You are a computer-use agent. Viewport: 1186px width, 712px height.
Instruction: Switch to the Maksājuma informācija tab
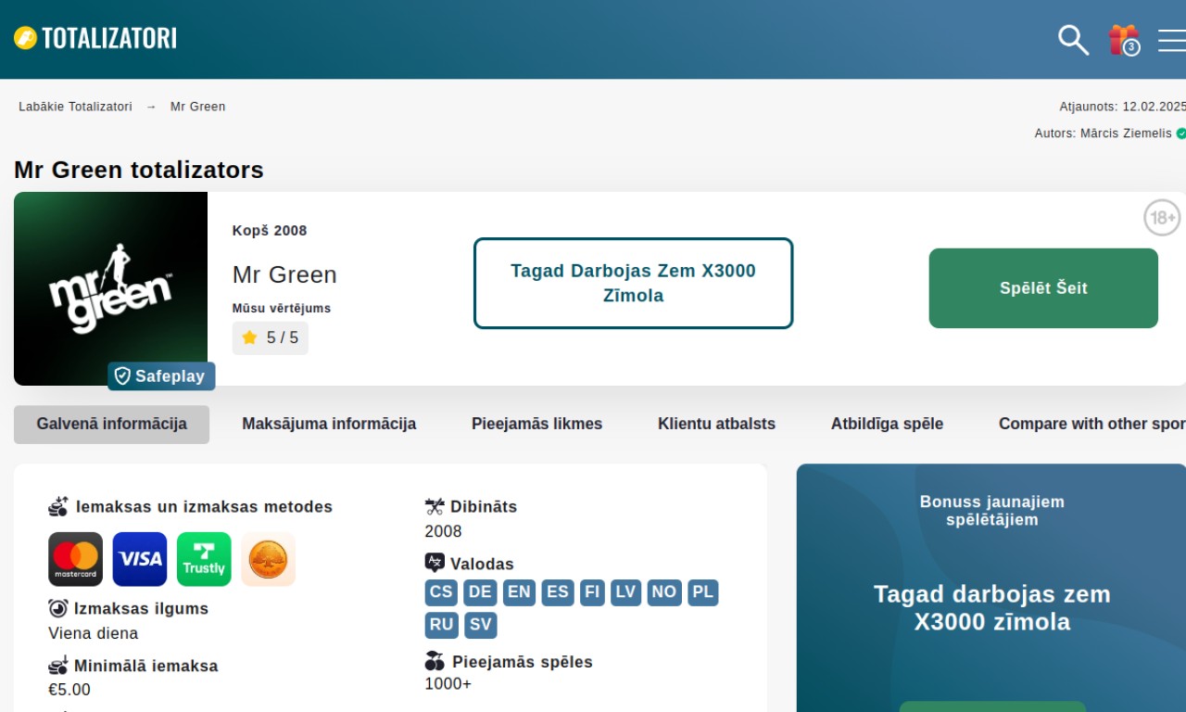329,425
